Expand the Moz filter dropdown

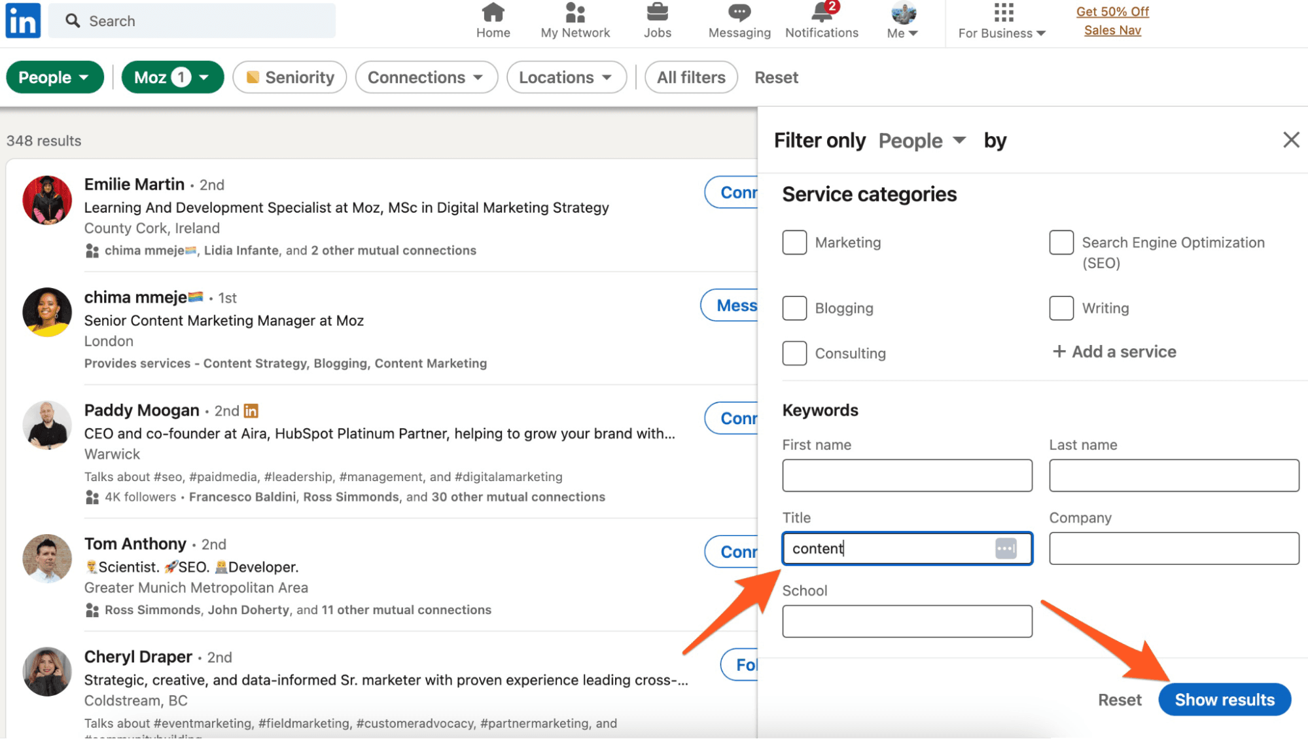(173, 77)
